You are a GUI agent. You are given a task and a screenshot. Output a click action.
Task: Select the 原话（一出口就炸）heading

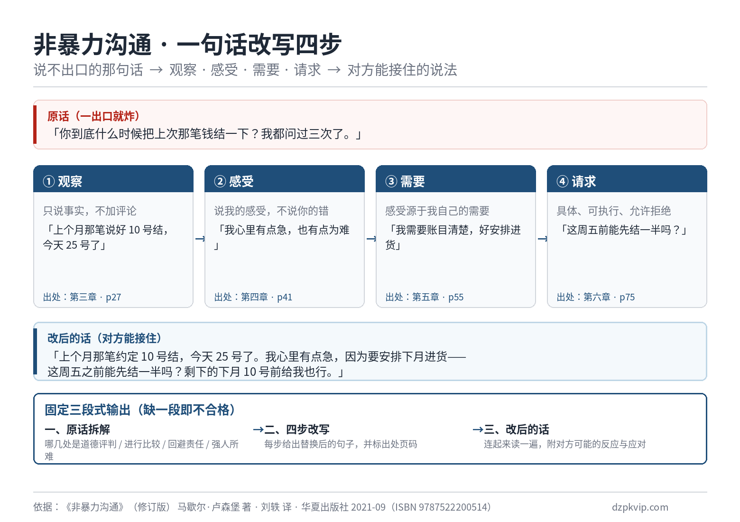point(93,116)
